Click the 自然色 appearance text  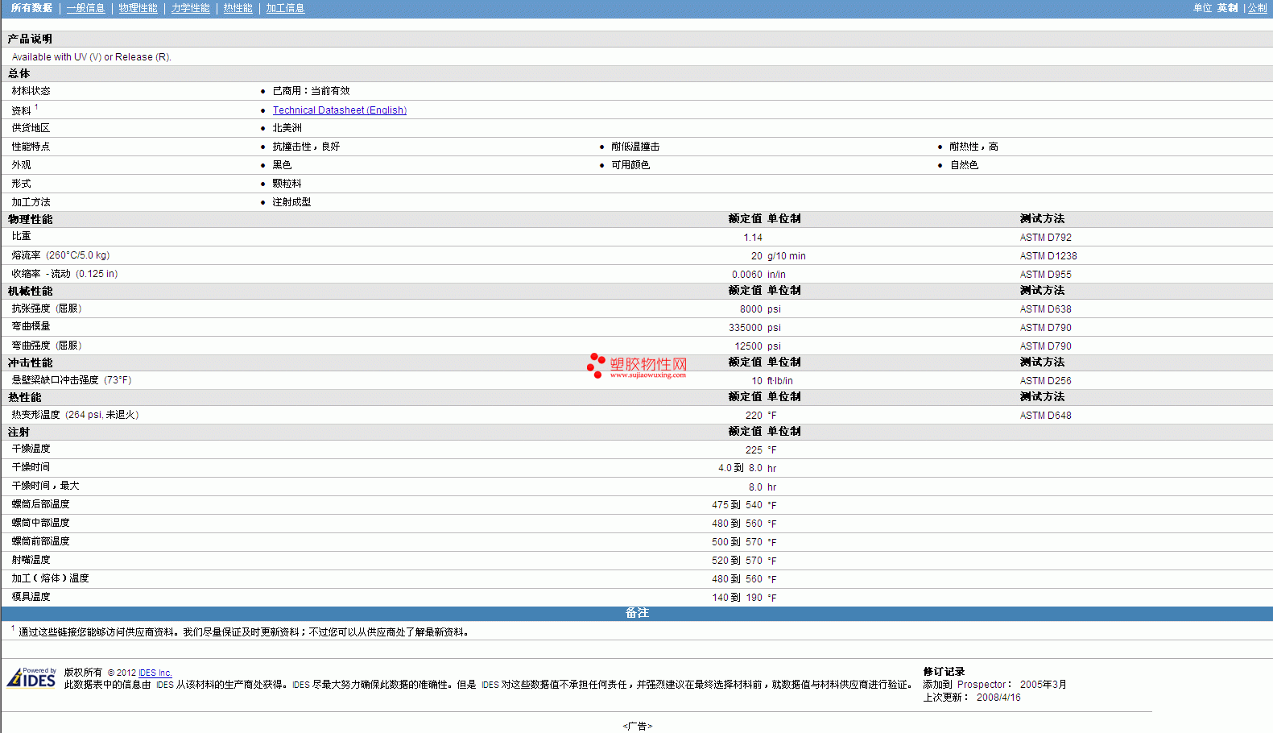tap(964, 165)
